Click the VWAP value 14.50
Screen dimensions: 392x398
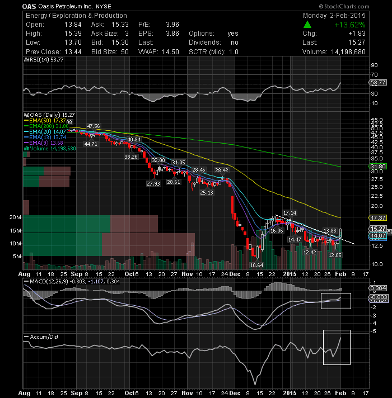pyautogui.click(x=170, y=52)
